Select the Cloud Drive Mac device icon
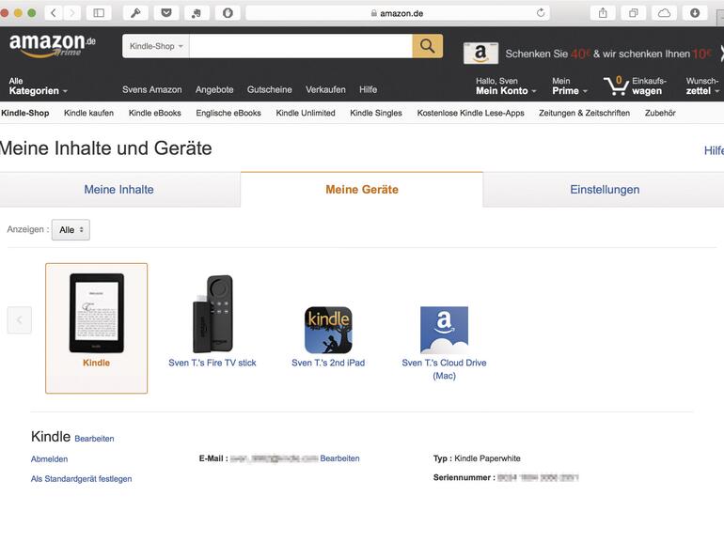Image resolution: width=724 pixels, height=543 pixels. (x=444, y=330)
